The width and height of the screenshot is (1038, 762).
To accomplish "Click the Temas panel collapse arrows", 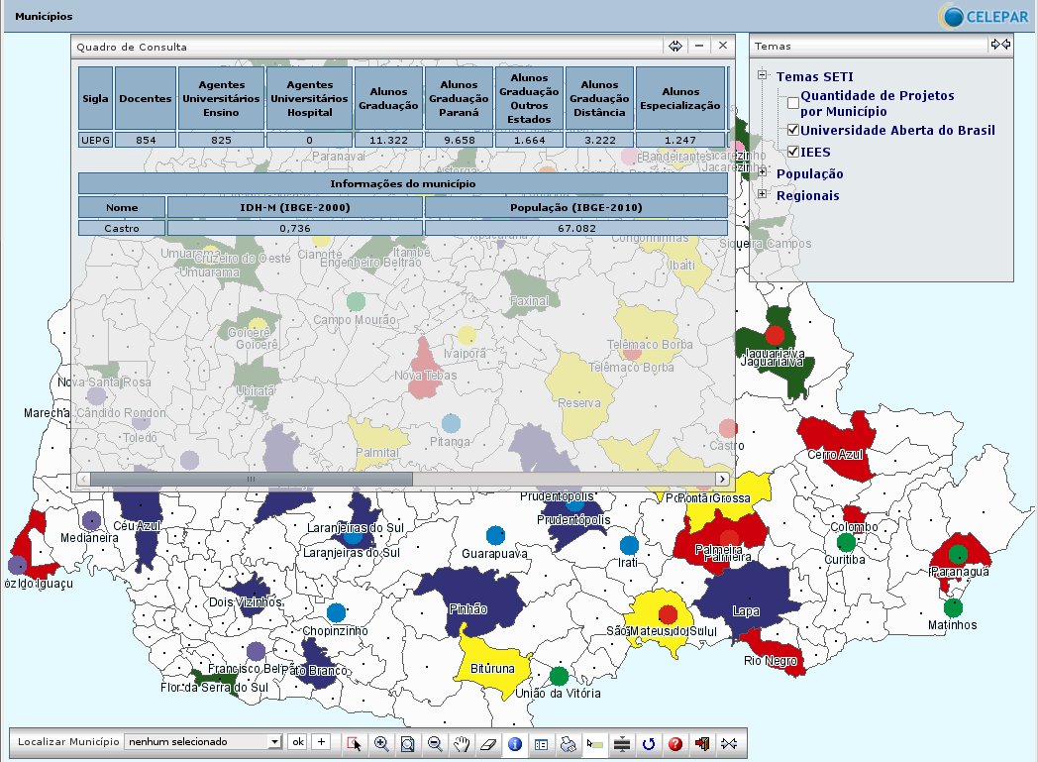I will tap(1000, 45).
